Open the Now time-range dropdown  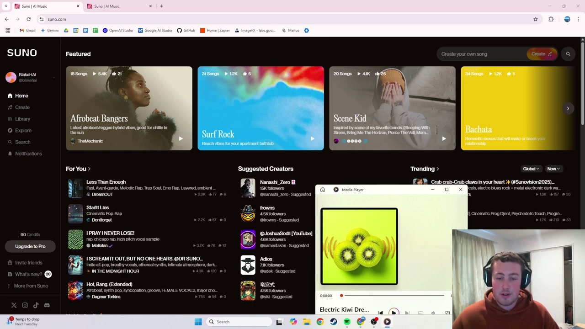click(553, 169)
